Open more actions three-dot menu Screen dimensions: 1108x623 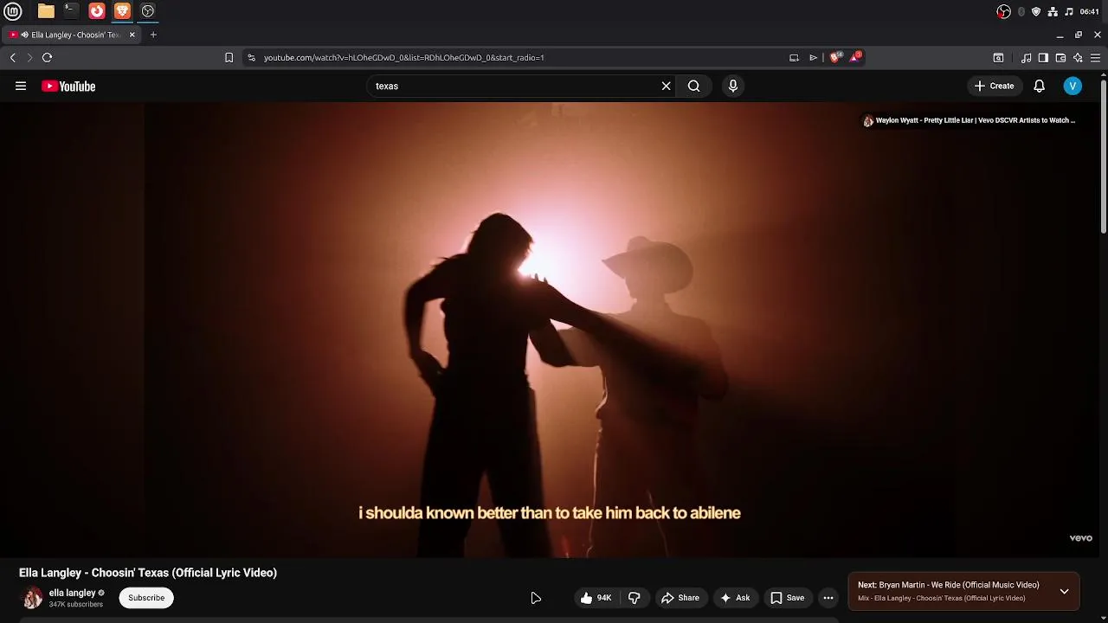pyautogui.click(x=828, y=598)
